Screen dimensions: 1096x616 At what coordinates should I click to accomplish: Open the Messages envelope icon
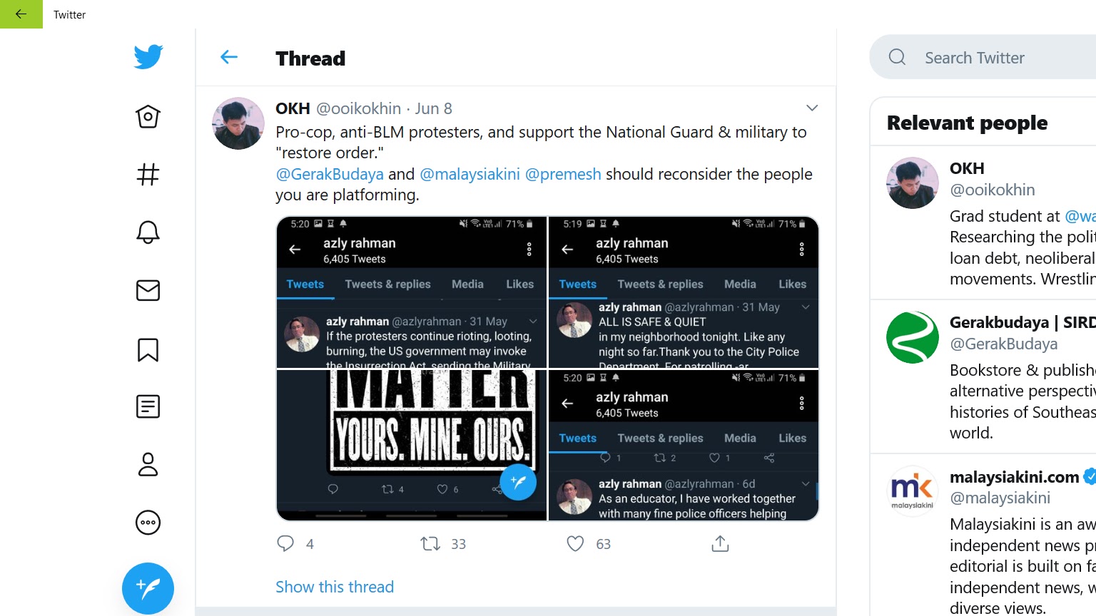coord(148,290)
